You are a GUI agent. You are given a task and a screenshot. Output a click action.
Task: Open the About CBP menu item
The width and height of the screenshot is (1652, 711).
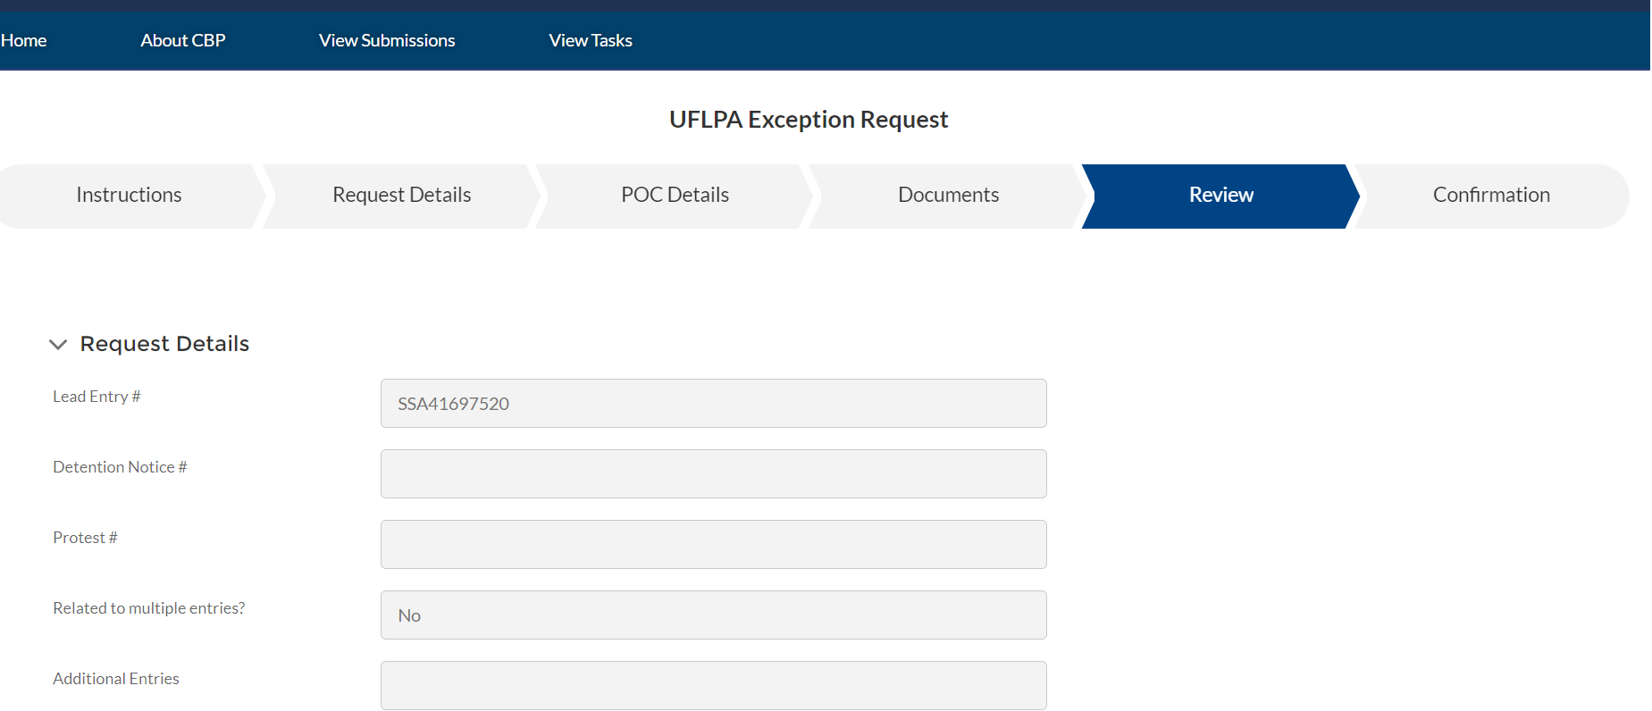coord(183,40)
